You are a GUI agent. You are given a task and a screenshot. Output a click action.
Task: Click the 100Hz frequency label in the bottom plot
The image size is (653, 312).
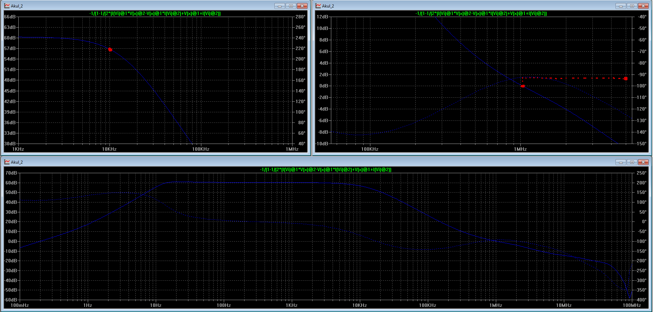pyautogui.click(x=224, y=305)
